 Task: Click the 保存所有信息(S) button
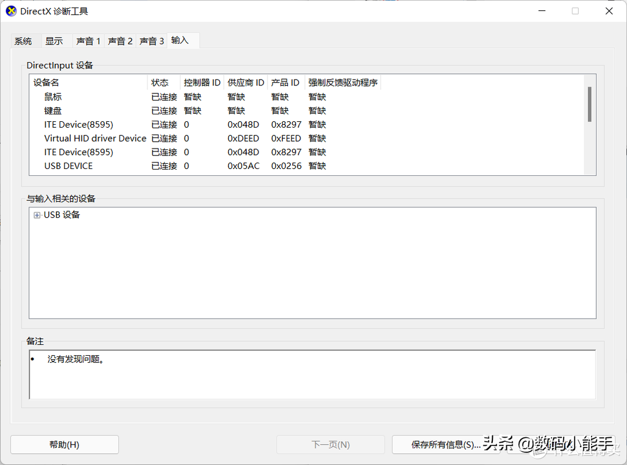[446, 445]
